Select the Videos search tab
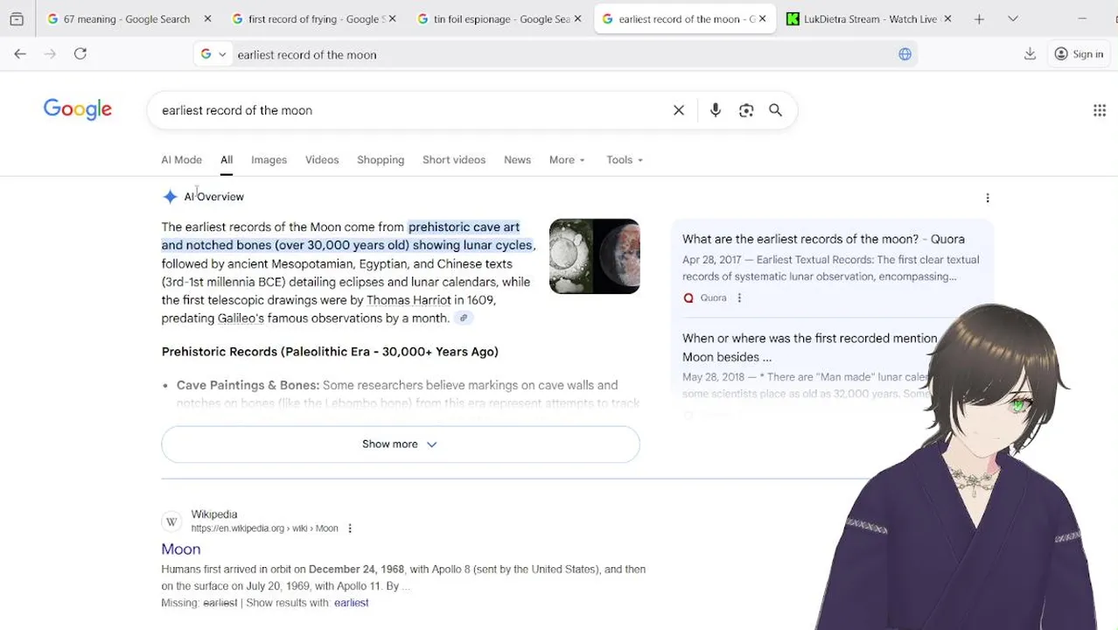Viewport: 1118px width, 630px height. click(x=322, y=160)
